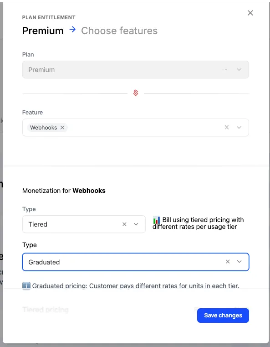Click the Monetization for Webhooks heading

64,191
